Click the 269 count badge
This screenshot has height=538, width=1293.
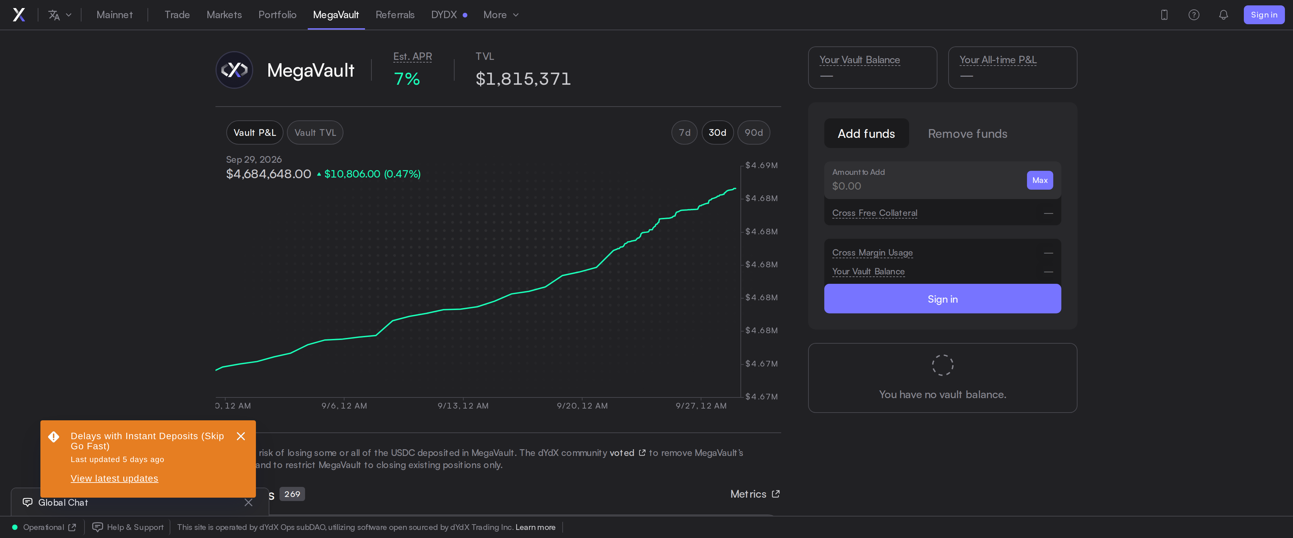point(292,494)
